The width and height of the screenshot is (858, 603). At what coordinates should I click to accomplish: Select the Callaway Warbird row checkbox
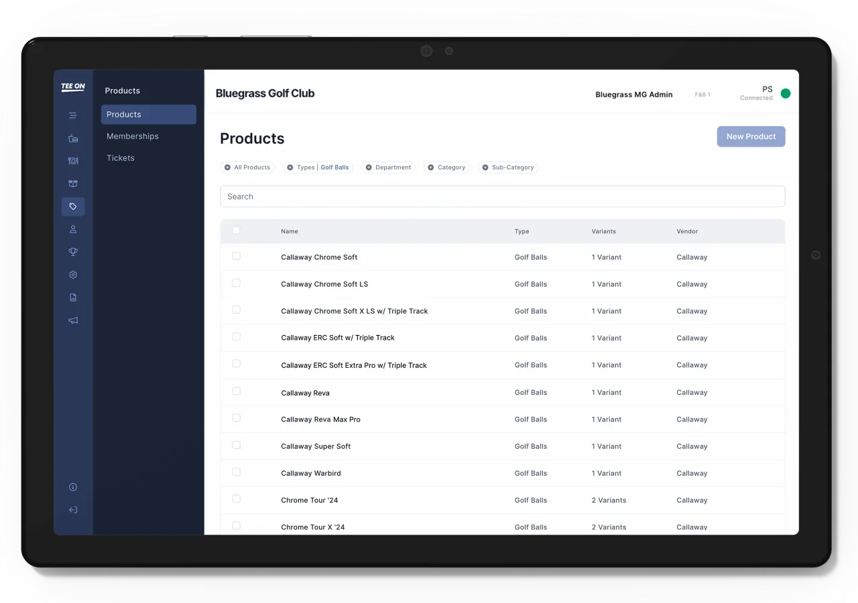(x=236, y=472)
